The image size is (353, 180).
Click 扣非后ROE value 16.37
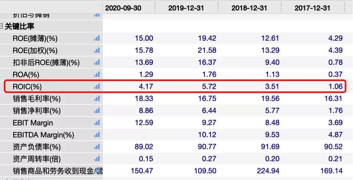pyautogui.click(x=207, y=62)
